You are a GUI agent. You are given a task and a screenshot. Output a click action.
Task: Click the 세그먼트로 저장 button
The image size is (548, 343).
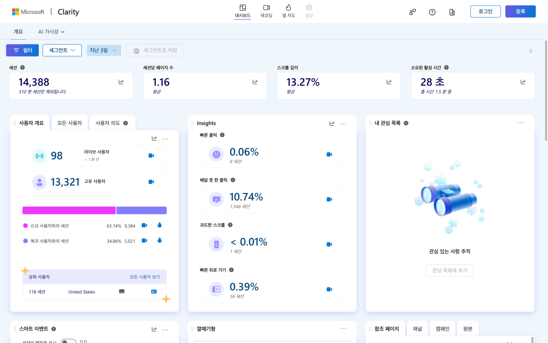click(x=155, y=50)
